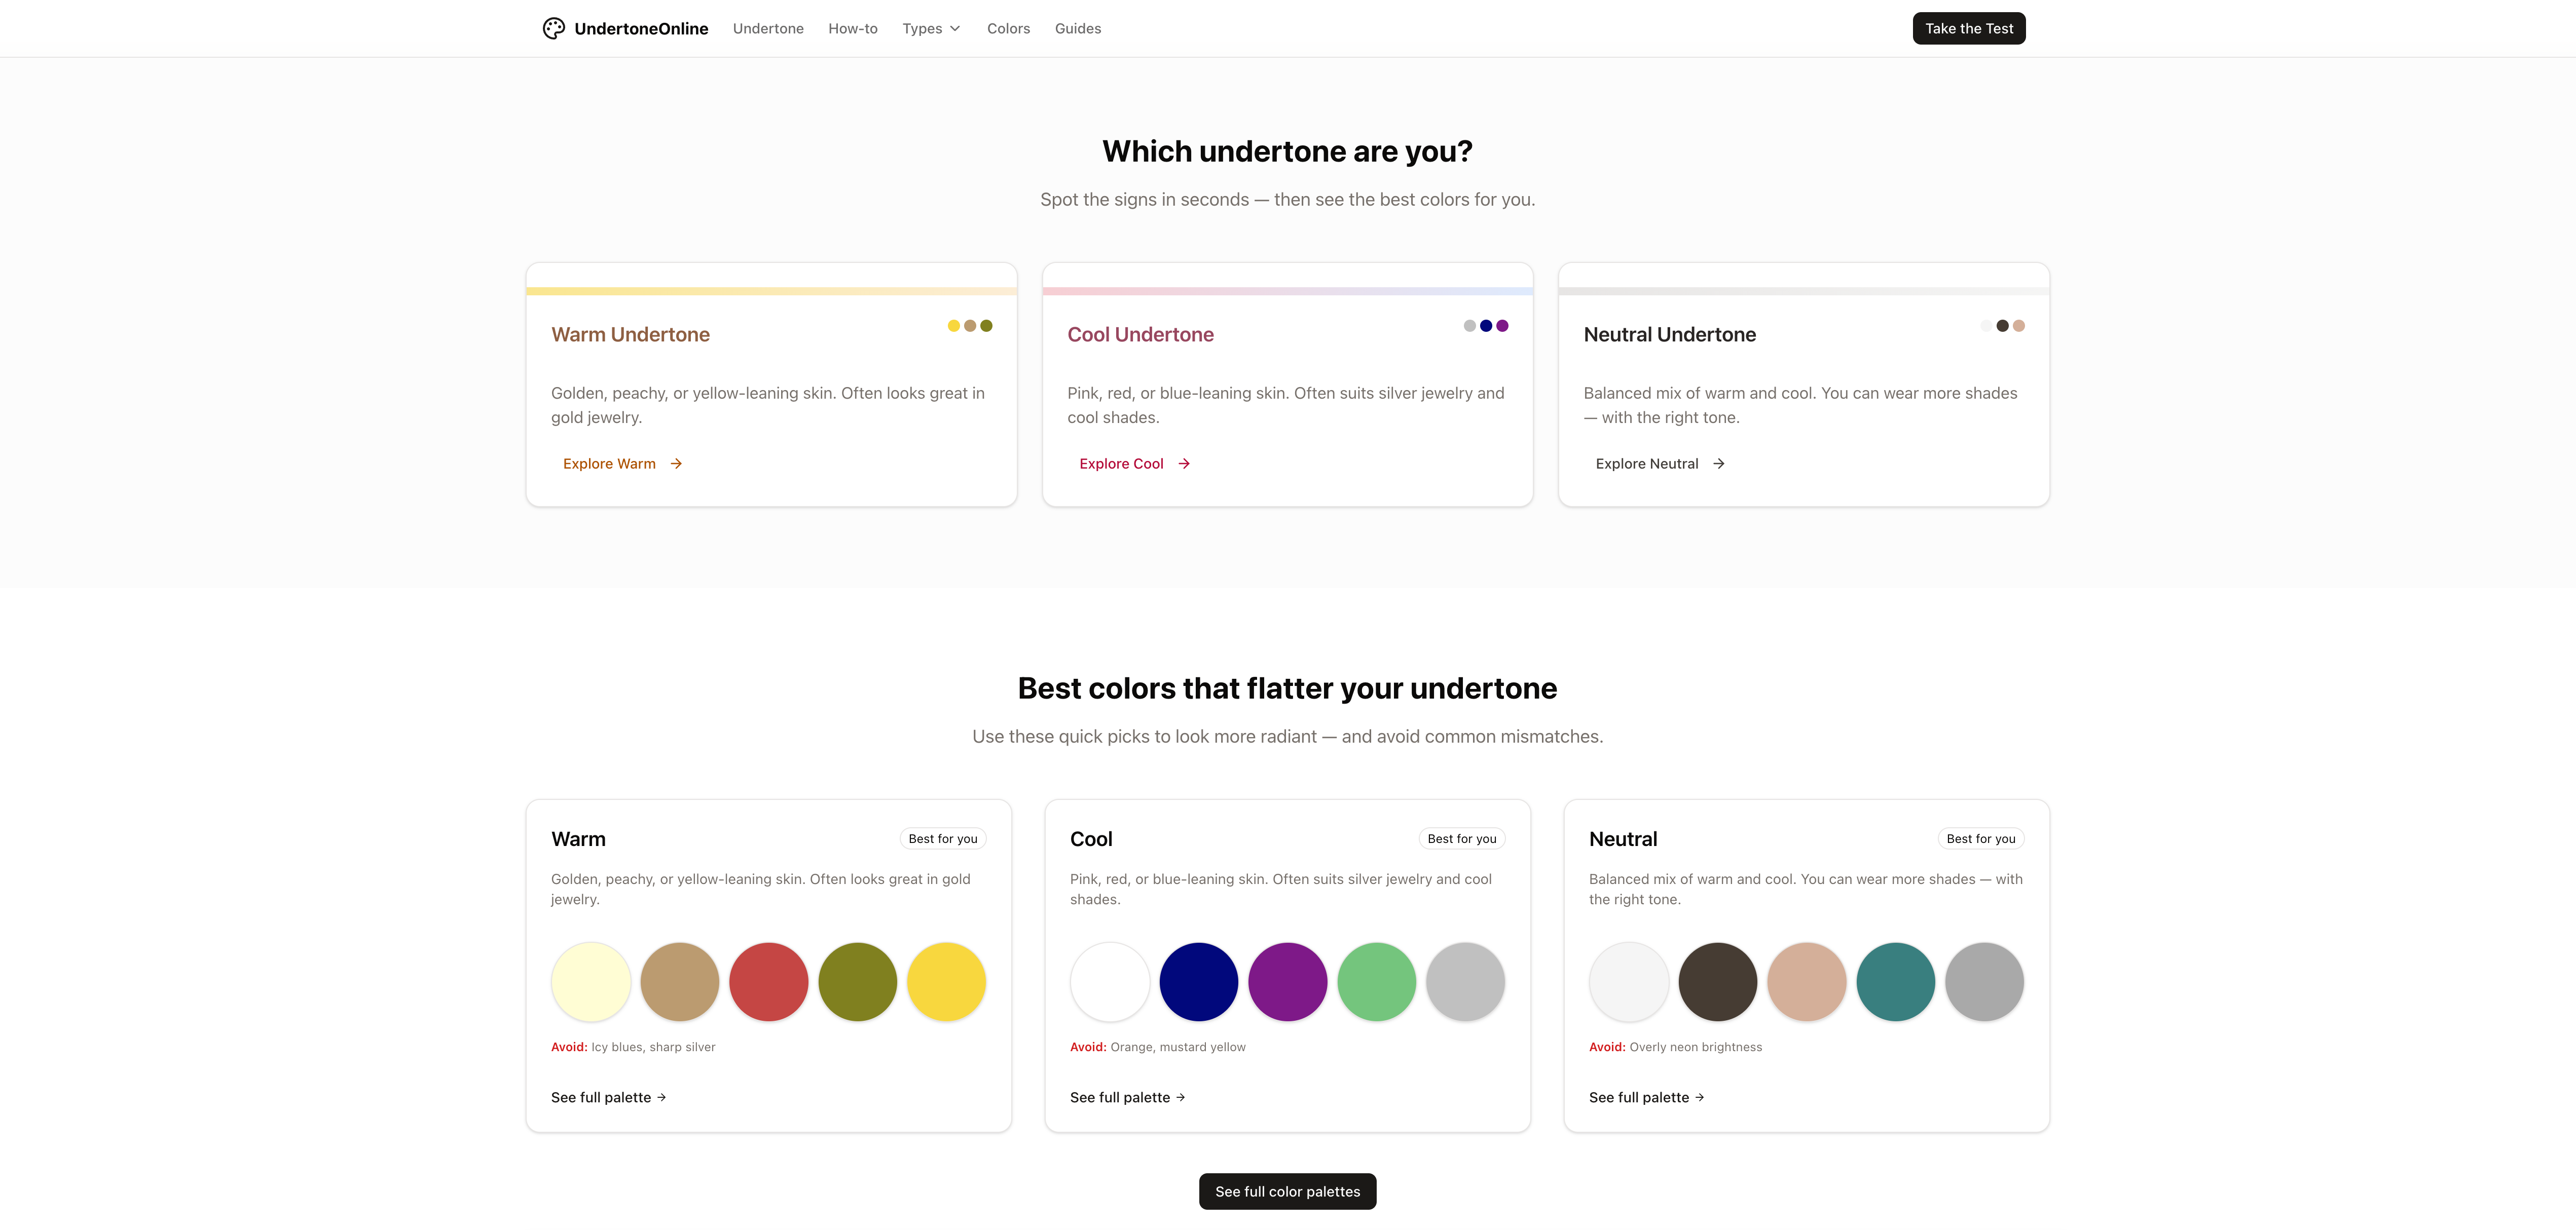Select the yellow swatch in the Warm palette
This screenshot has height=1230, width=2576.
pos(946,981)
